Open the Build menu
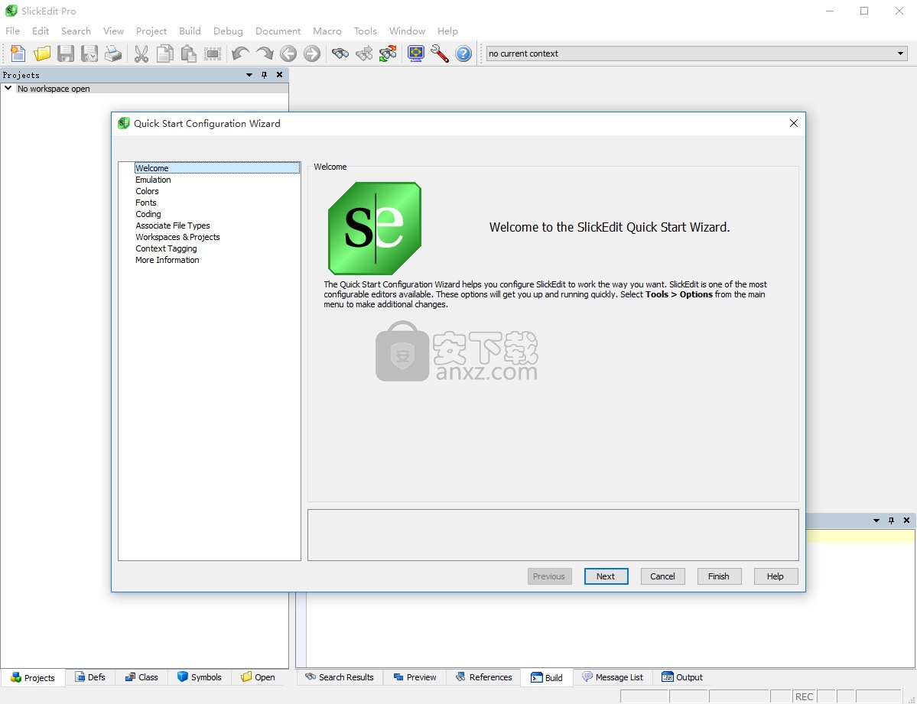 190,31
